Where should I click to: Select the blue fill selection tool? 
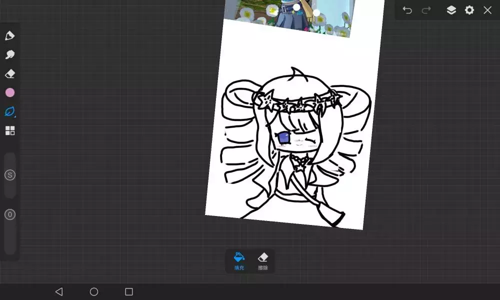10,111
